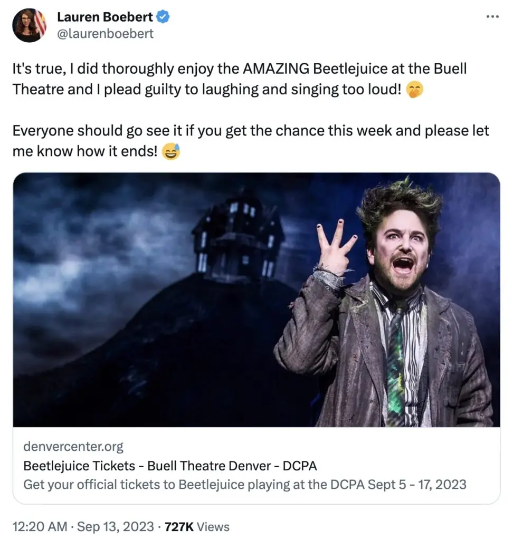The width and height of the screenshot is (513, 540).
Task: Click the 12:20 AM timestamp
Action: click(x=40, y=527)
